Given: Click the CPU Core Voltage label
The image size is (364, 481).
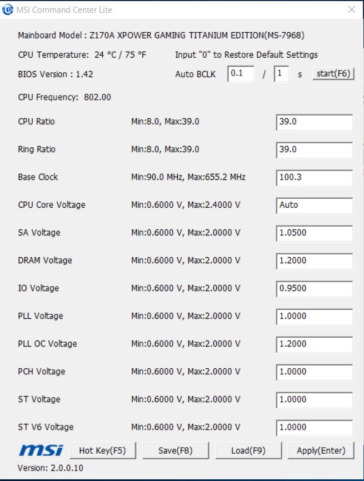Looking at the screenshot, I should pyautogui.click(x=52, y=205).
